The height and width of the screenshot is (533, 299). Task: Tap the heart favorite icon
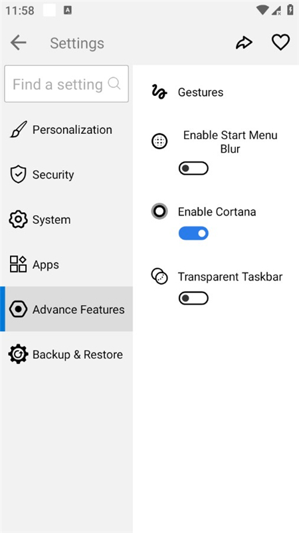click(x=280, y=43)
